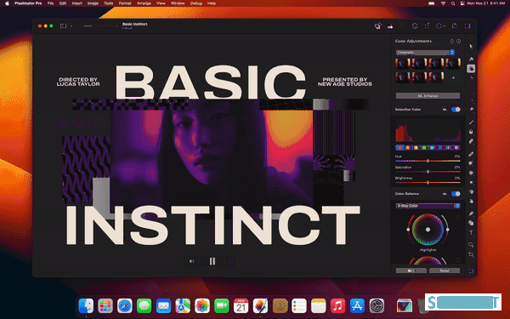The height and width of the screenshot is (319, 510).
Task: Select the Type (T) tool
Action: click(471, 233)
